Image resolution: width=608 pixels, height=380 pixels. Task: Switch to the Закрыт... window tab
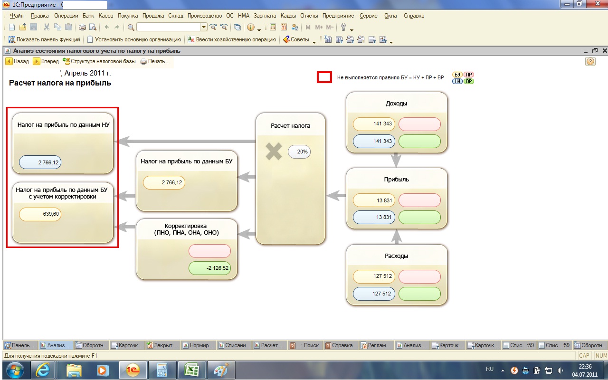coord(162,345)
